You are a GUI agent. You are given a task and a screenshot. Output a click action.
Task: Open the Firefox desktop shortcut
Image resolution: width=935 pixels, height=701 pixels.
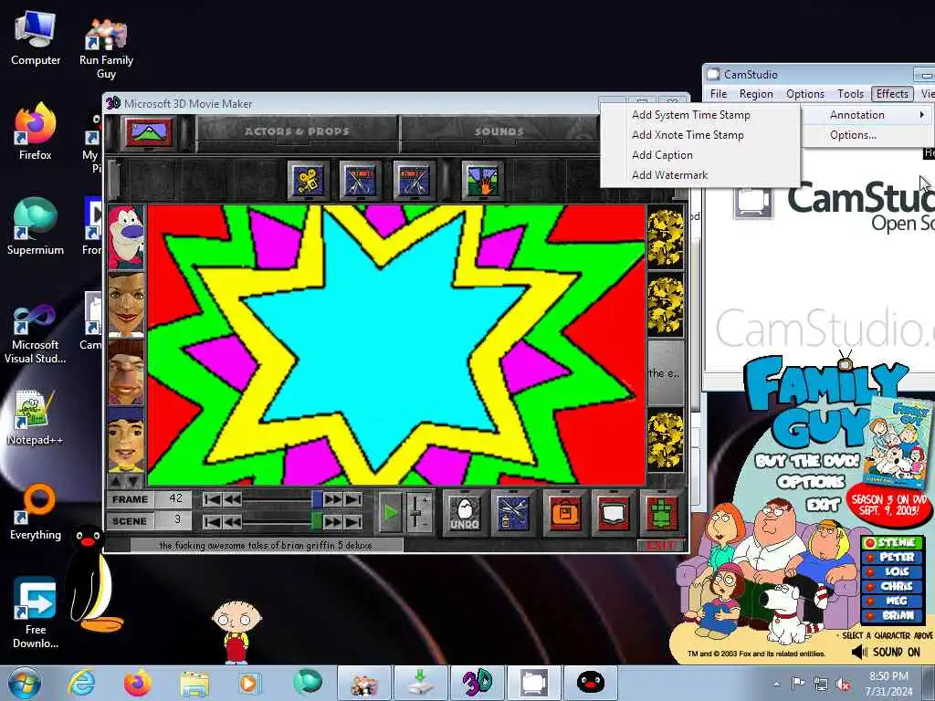click(36, 132)
